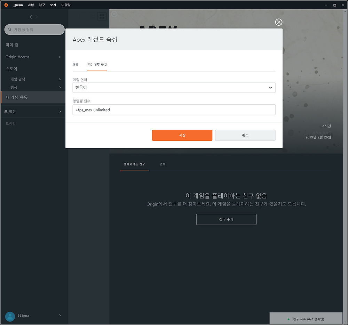Open the 게임 menu
The width and height of the screenshot is (348, 325).
(31, 5)
